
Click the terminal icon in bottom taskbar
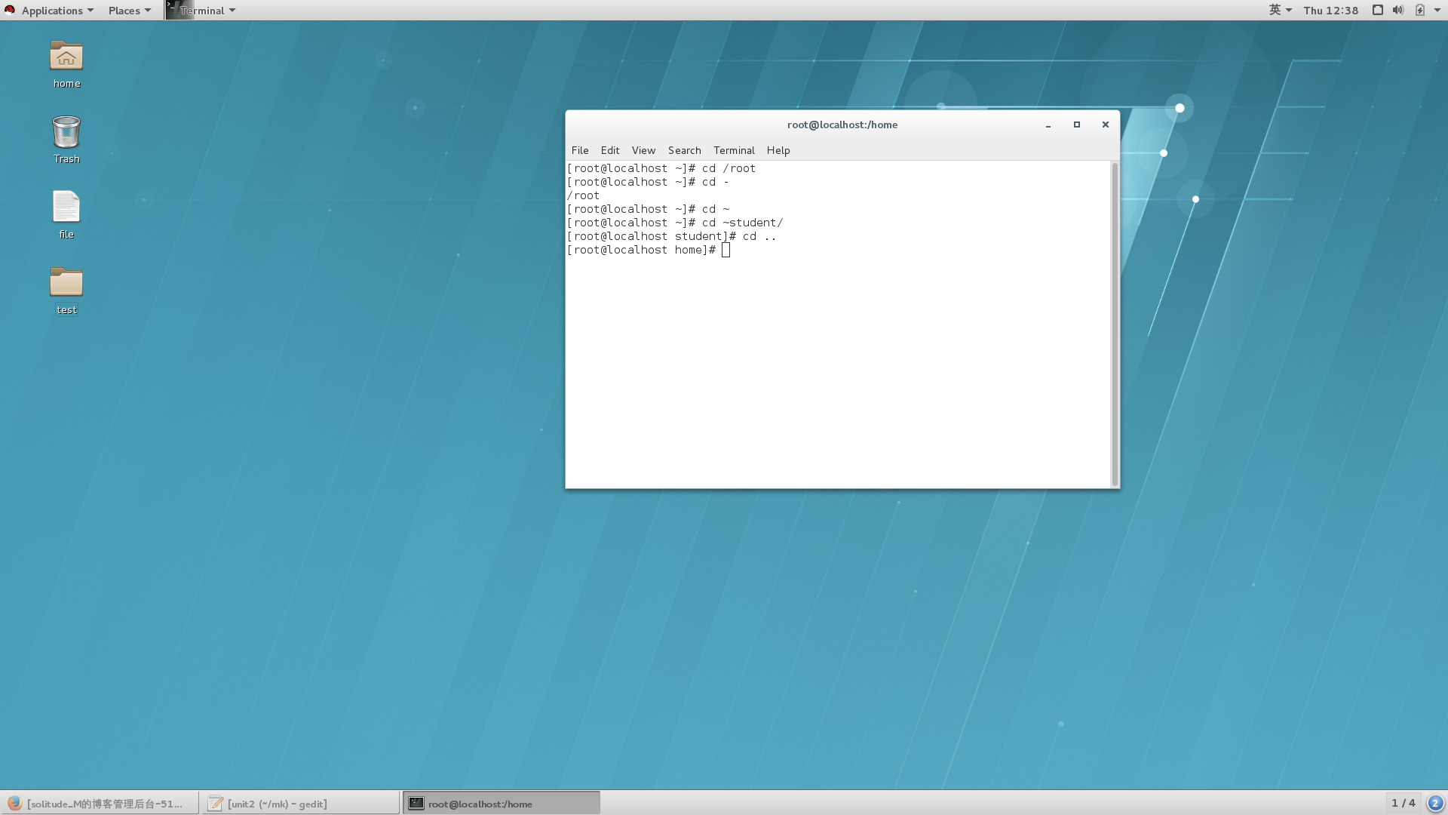pos(416,803)
